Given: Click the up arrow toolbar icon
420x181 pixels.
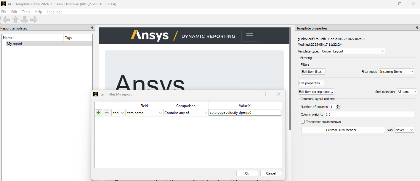Looking at the screenshot, I should [x=15, y=20].
